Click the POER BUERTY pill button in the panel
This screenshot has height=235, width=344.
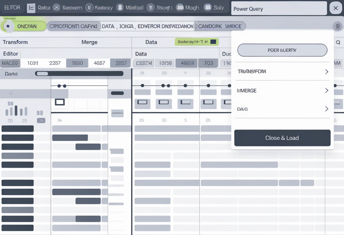[282, 50]
